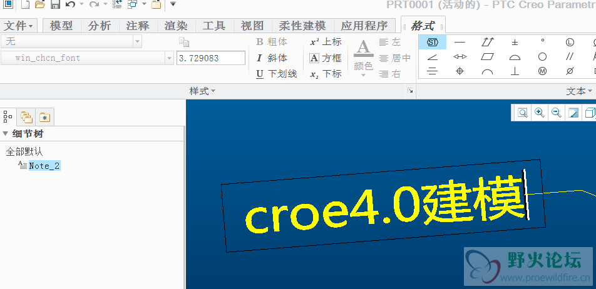The width and height of the screenshot is (596, 289).
Task: Toggle 斜体 italic formatting
Action: (272, 58)
